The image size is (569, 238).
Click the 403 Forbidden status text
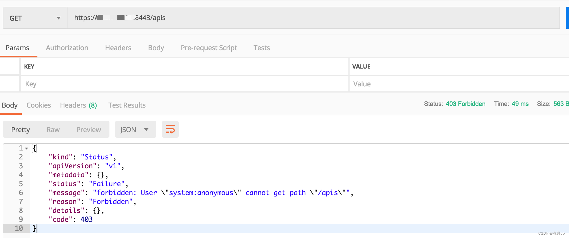click(x=465, y=104)
